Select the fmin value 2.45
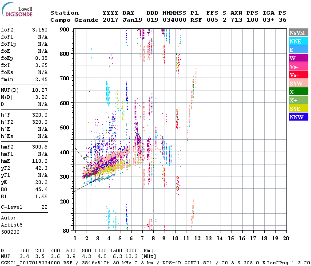Image resolution: width=311 pixels, height=266 pixels. tap(41, 79)
